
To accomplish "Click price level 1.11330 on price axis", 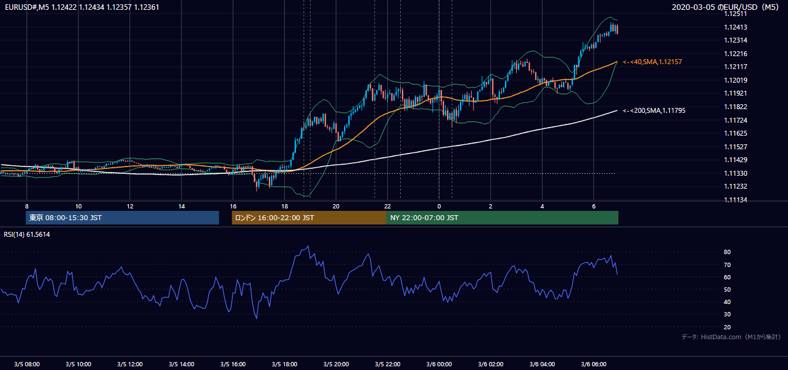I will point(736,173).
